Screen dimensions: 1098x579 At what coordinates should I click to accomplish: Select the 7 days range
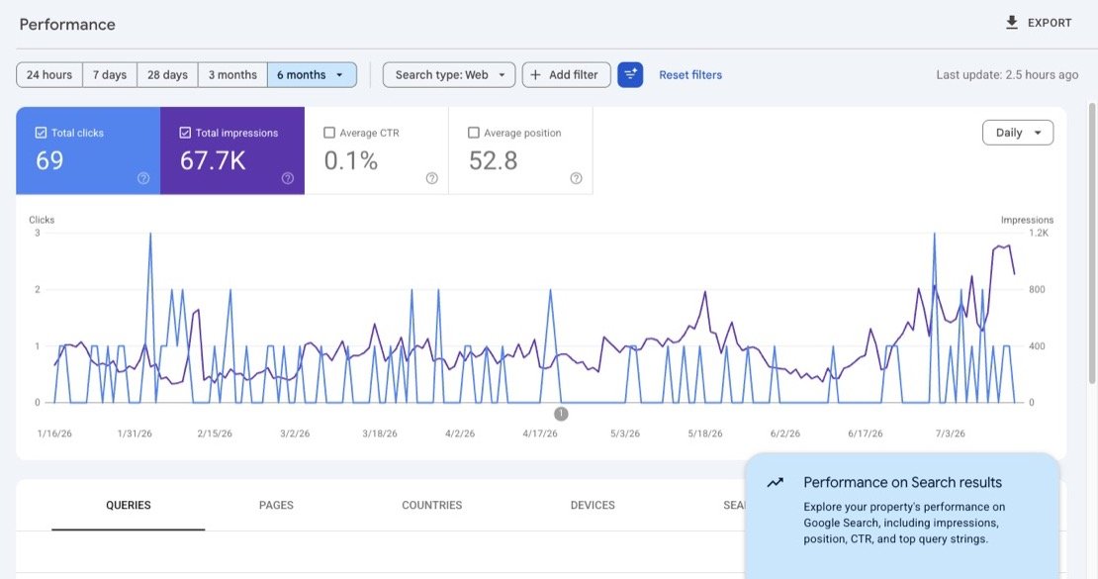pyautogui.click(x=110, y=75)
